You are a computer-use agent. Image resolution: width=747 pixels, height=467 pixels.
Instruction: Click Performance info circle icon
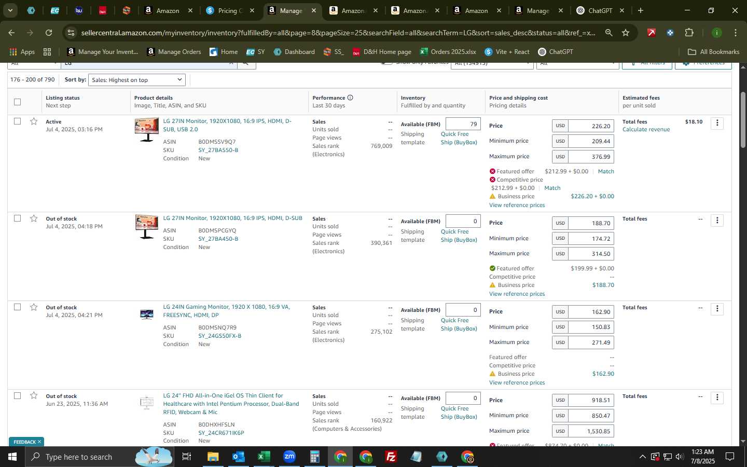pyautogui.click(x=350, y=98)
